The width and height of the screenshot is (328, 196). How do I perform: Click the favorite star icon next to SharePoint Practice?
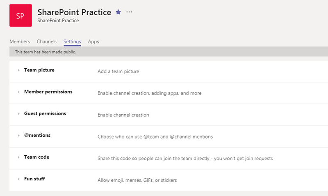pyautogui.click(x=118, y=12)
